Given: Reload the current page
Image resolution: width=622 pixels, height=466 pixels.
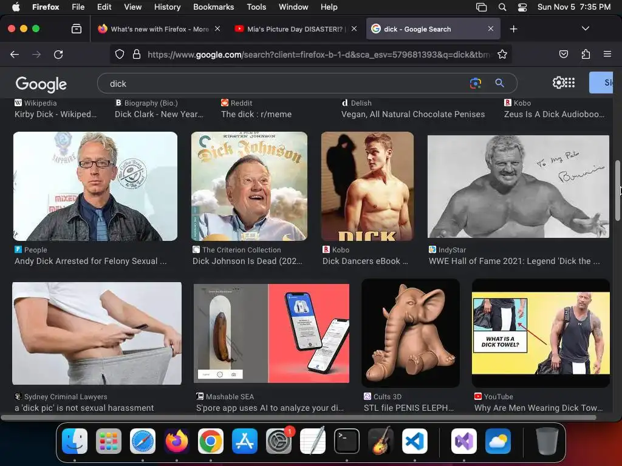Looking at the screenshot, I should click(58, 54).
